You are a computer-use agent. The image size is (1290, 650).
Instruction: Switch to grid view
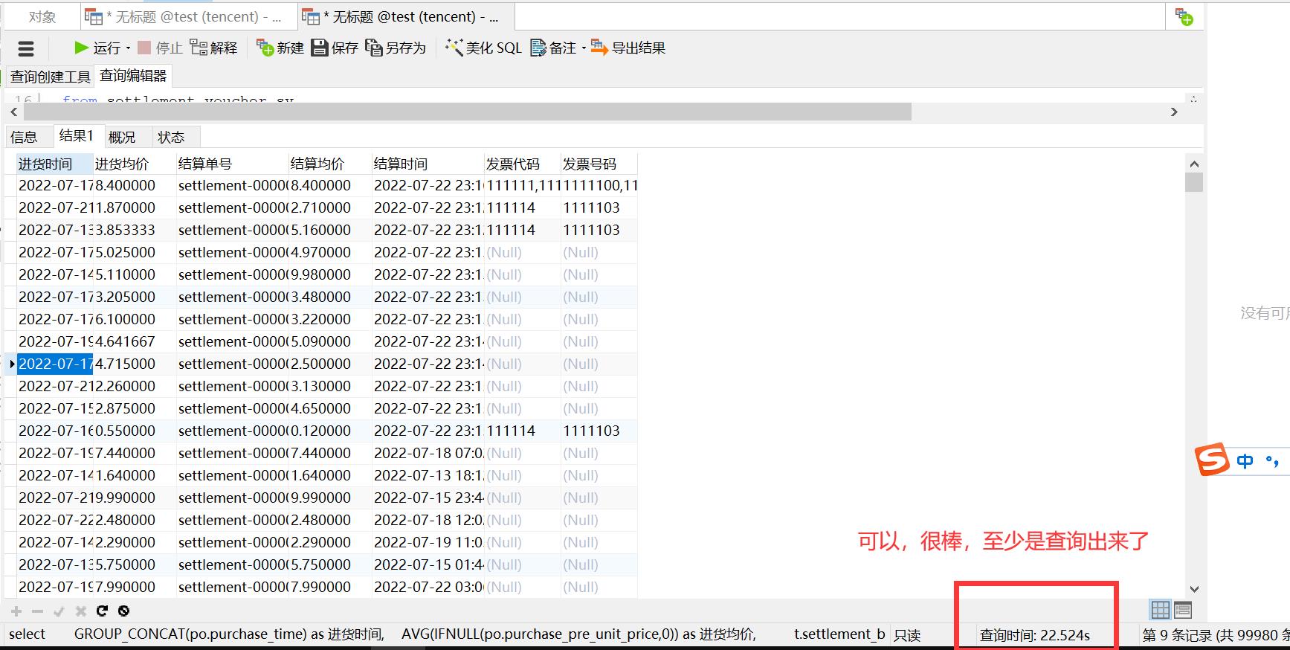1160,611
